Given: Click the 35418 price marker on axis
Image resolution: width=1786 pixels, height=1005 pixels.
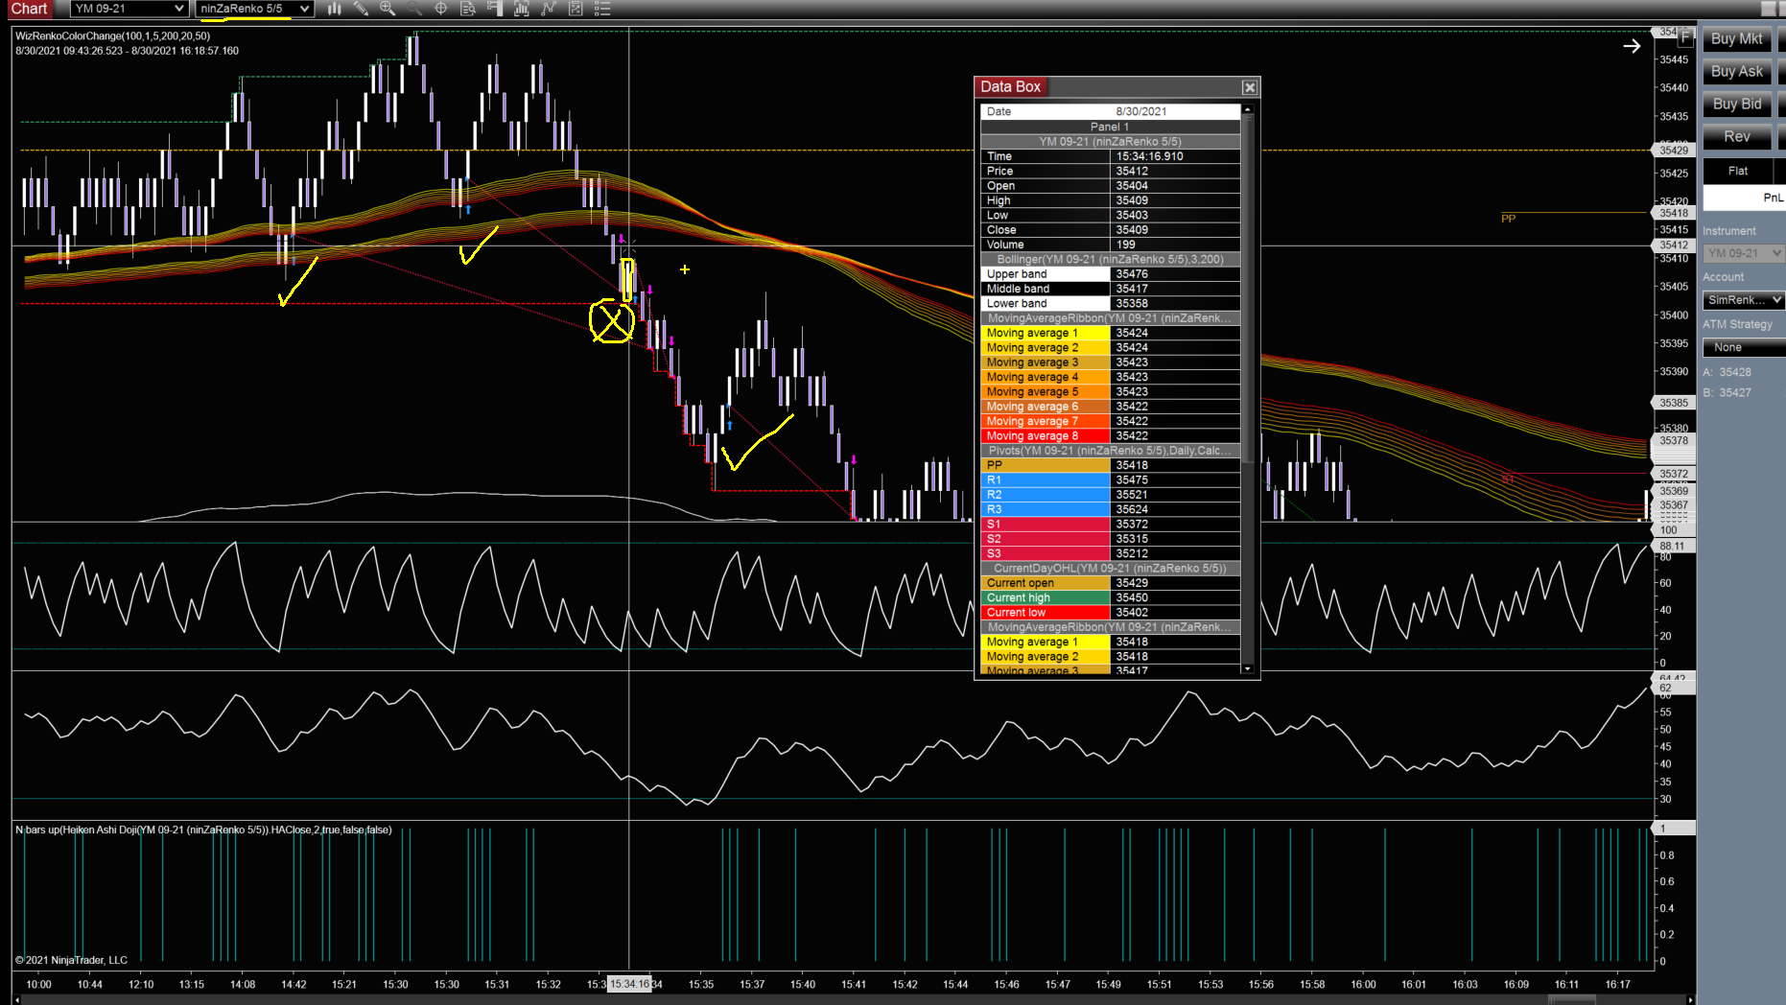Looking at the screenshot, I should [1673, 214].
